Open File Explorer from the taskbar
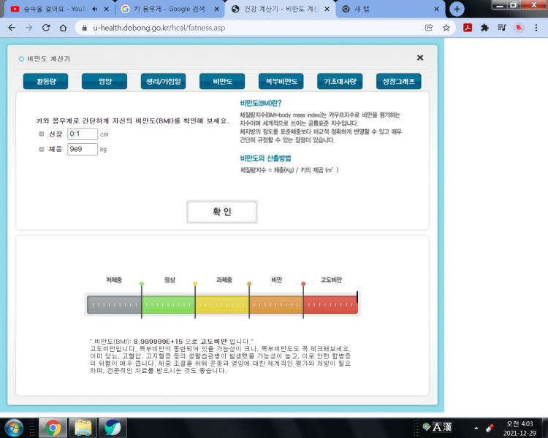This screenshot has width=548, height=438. point(83,428)
